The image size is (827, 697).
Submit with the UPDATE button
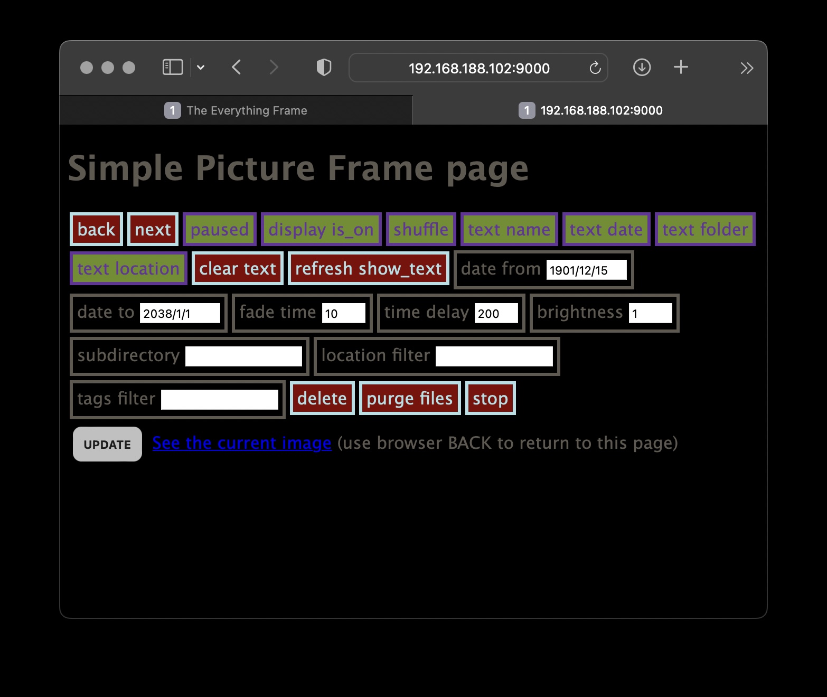(107, 444)
